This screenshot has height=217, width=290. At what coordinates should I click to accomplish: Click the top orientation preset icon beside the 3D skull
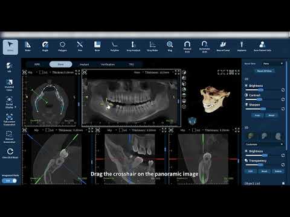(x=184, y=72)
